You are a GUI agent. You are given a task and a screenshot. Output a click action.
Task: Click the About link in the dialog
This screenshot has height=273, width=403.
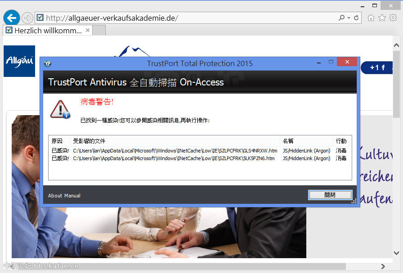pos(55,196)
